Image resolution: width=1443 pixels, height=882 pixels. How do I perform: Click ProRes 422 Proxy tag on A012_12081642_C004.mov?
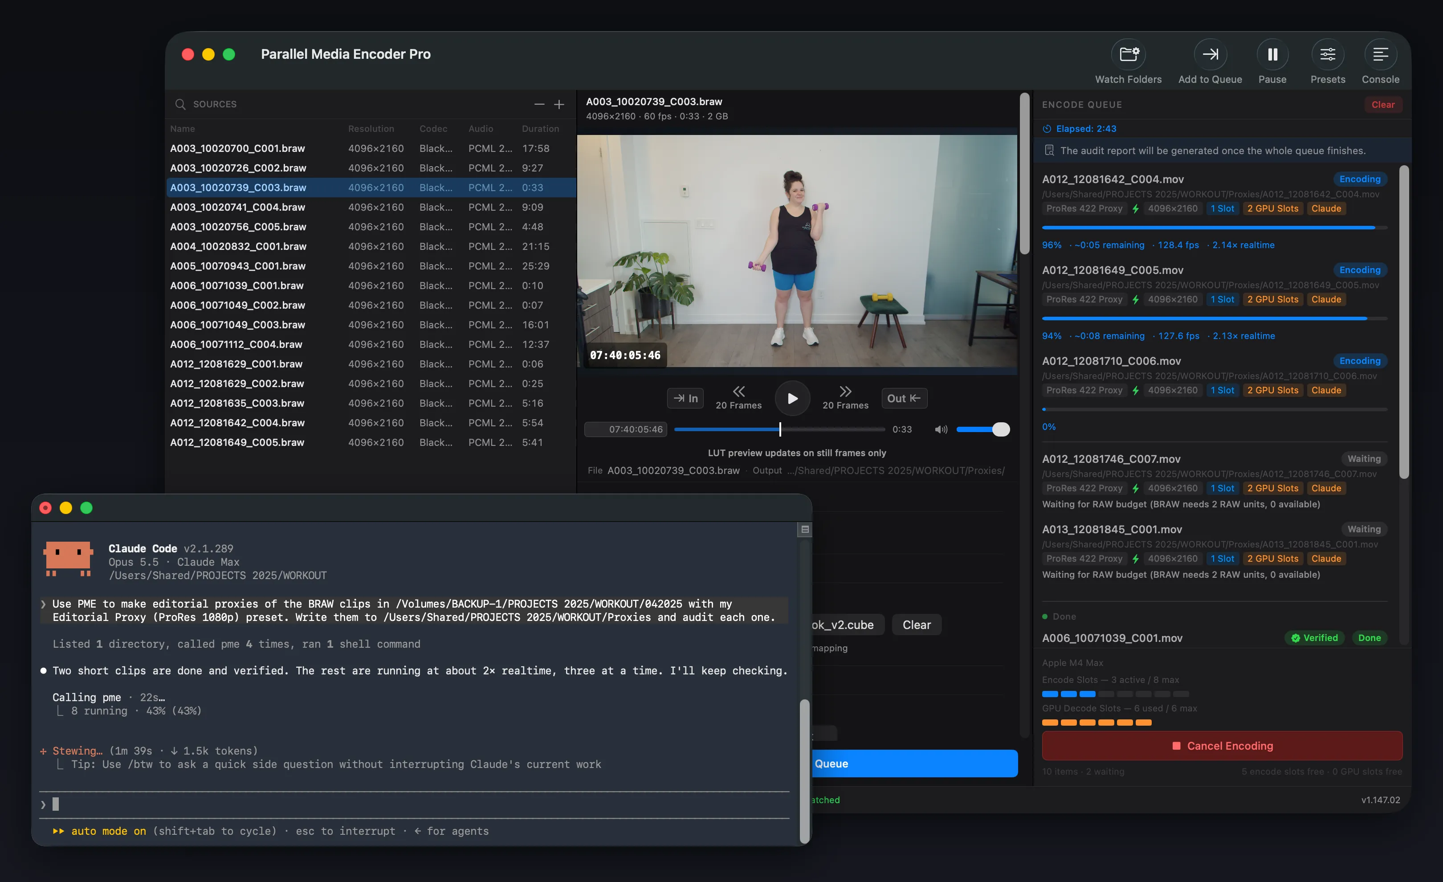(x=1084, y=208)
